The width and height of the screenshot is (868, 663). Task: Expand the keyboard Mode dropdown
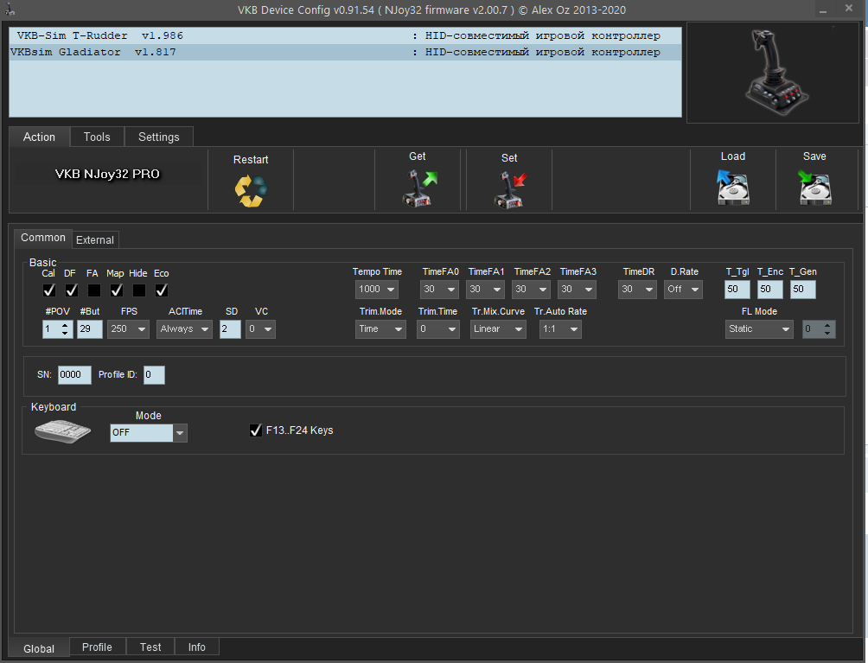click(x=180, y=432)
